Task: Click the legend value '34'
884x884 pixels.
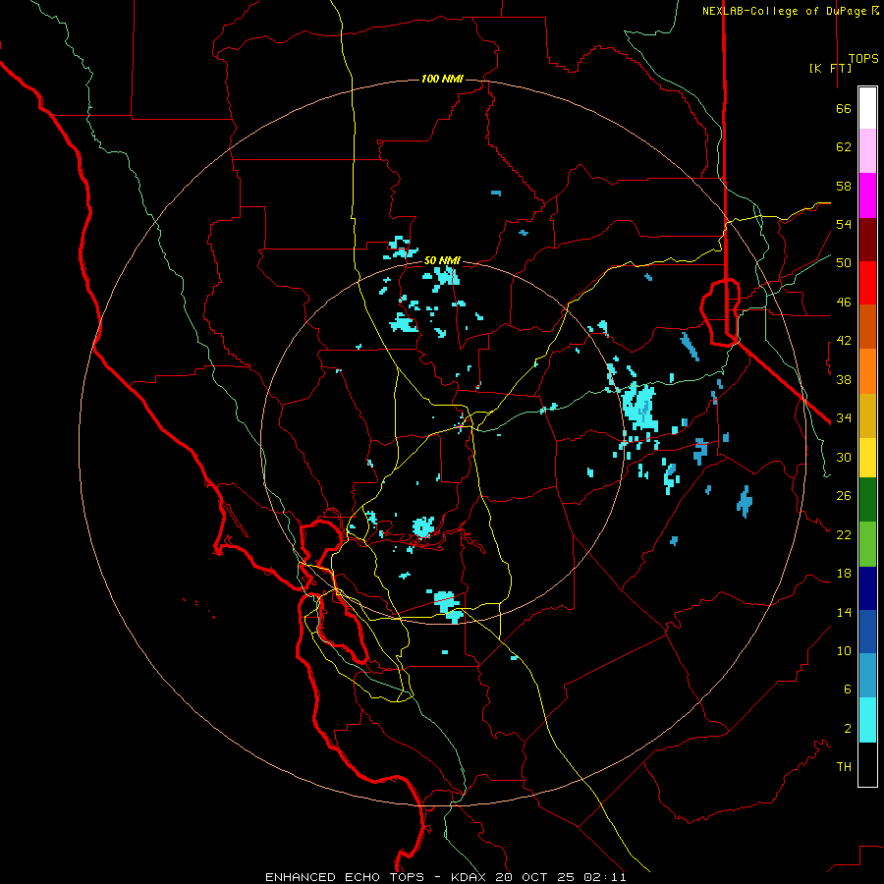Action: point(844,418)
